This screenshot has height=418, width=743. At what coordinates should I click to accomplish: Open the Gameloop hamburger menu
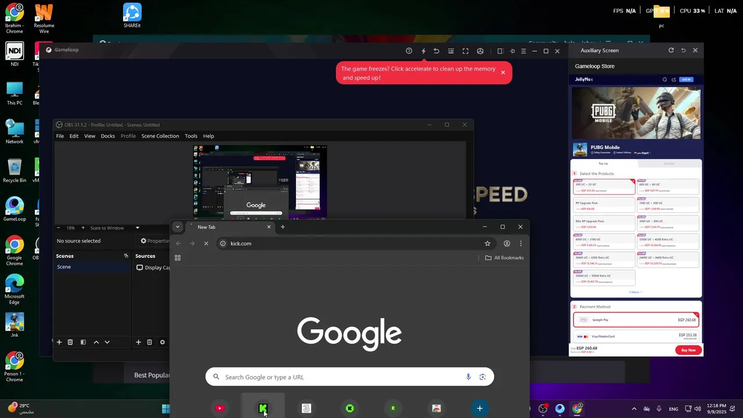click(x=523, y=51)
